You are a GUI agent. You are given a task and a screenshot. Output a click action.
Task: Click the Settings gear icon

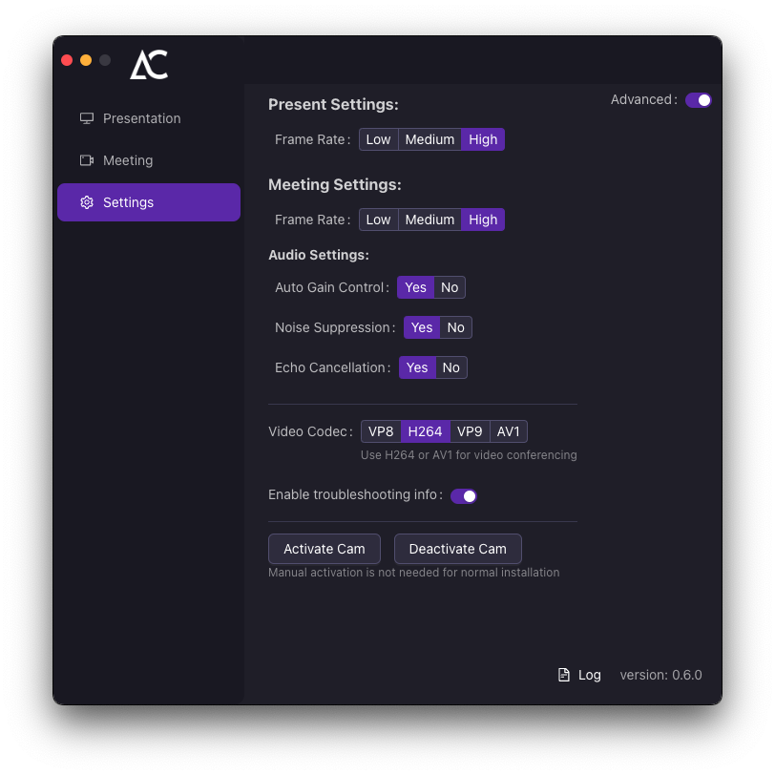coord(87,202)
